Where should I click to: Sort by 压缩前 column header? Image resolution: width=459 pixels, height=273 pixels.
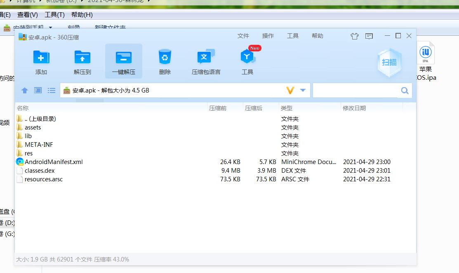(x=218, y=108)
